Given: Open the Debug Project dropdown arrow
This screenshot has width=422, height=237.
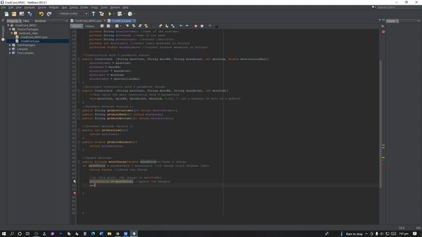Looking at the screenshot, I should coord(124,14).
